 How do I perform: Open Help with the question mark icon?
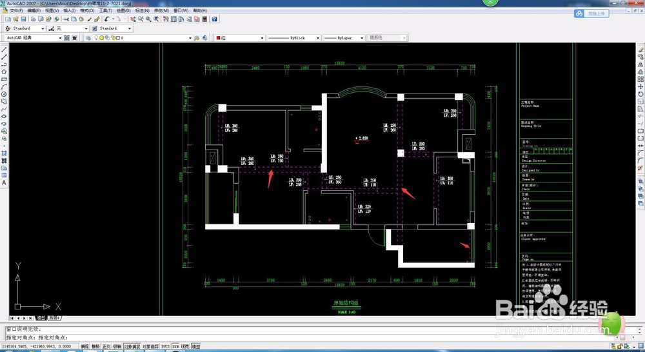coord(214,19)
